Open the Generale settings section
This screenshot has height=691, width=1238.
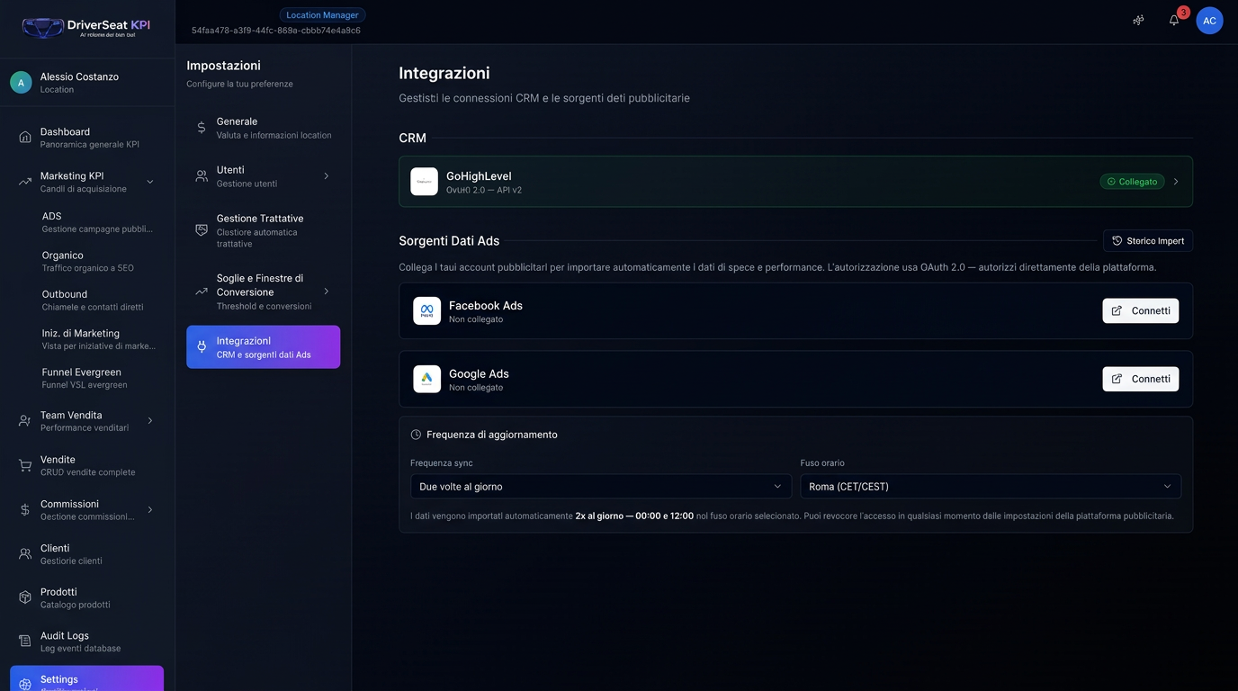click(263, 128)
